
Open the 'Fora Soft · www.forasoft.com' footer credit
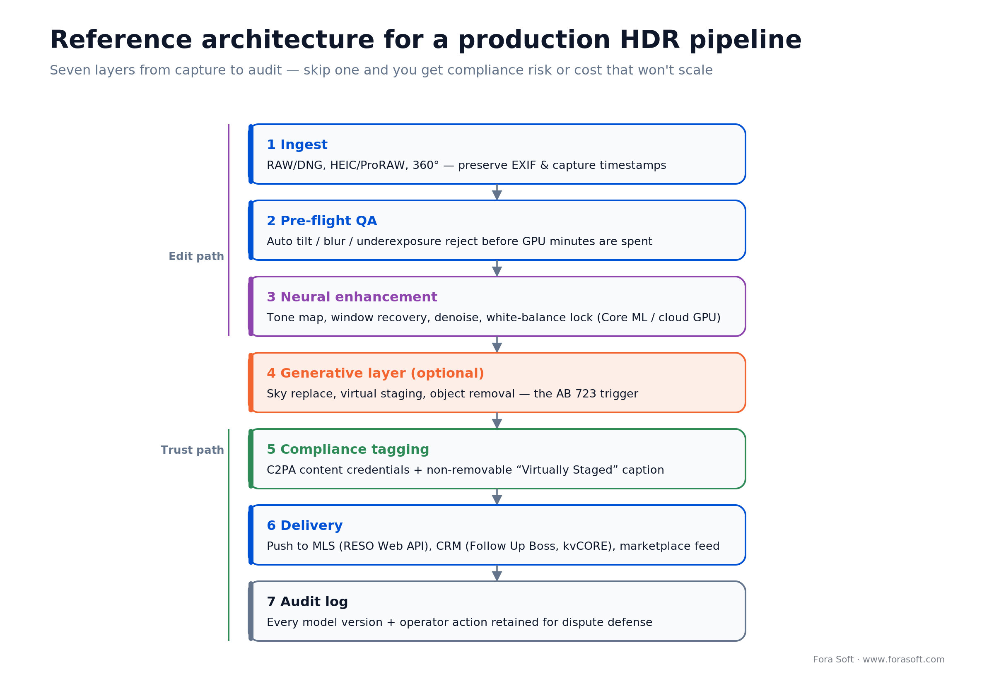[878, 660]
